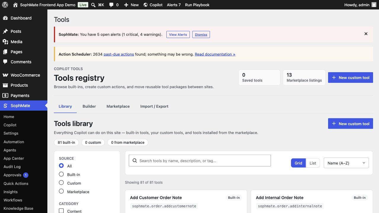This screenshot has width=379, height=213.
Task: Click the search magnifier icon in admin bar
Action: click(x=93, y=5)
